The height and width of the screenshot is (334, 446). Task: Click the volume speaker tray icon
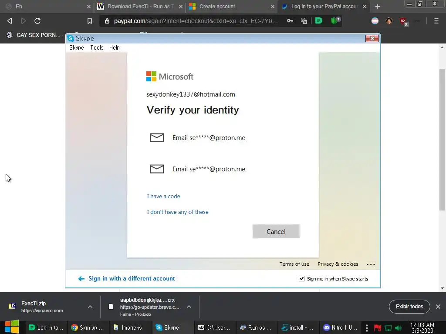pyautogui.click(x=398, y=328)
